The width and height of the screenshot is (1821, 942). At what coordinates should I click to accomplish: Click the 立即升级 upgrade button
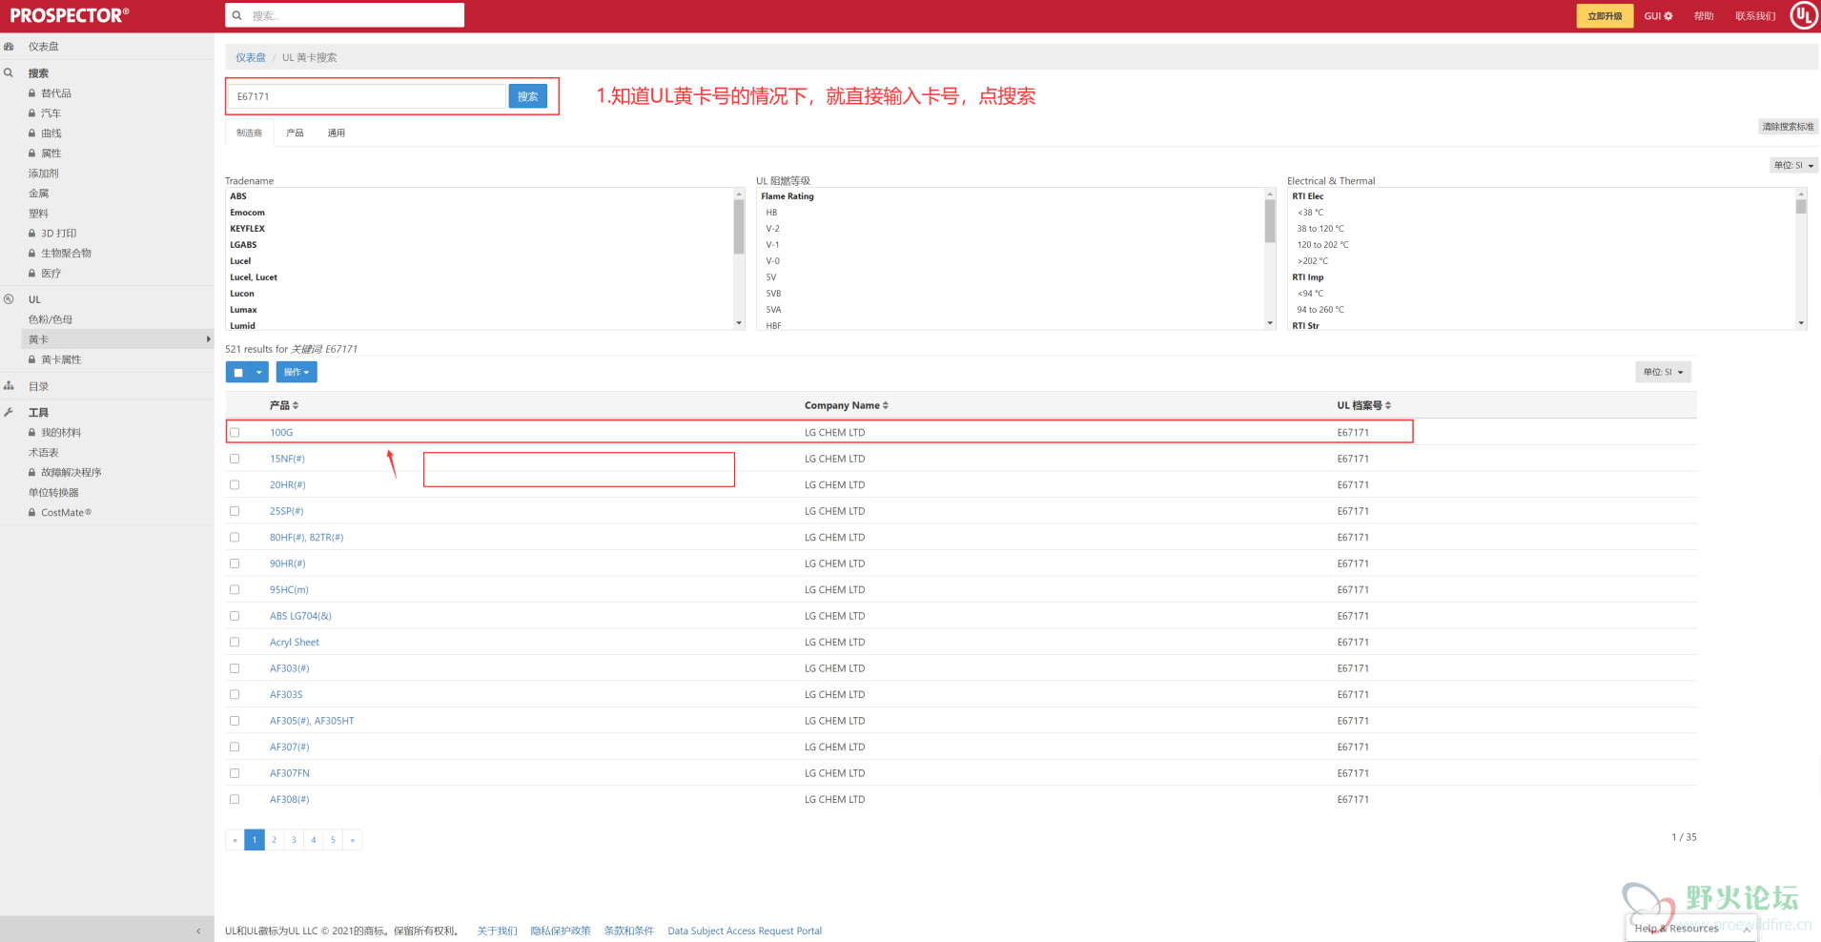(1605, 16)
